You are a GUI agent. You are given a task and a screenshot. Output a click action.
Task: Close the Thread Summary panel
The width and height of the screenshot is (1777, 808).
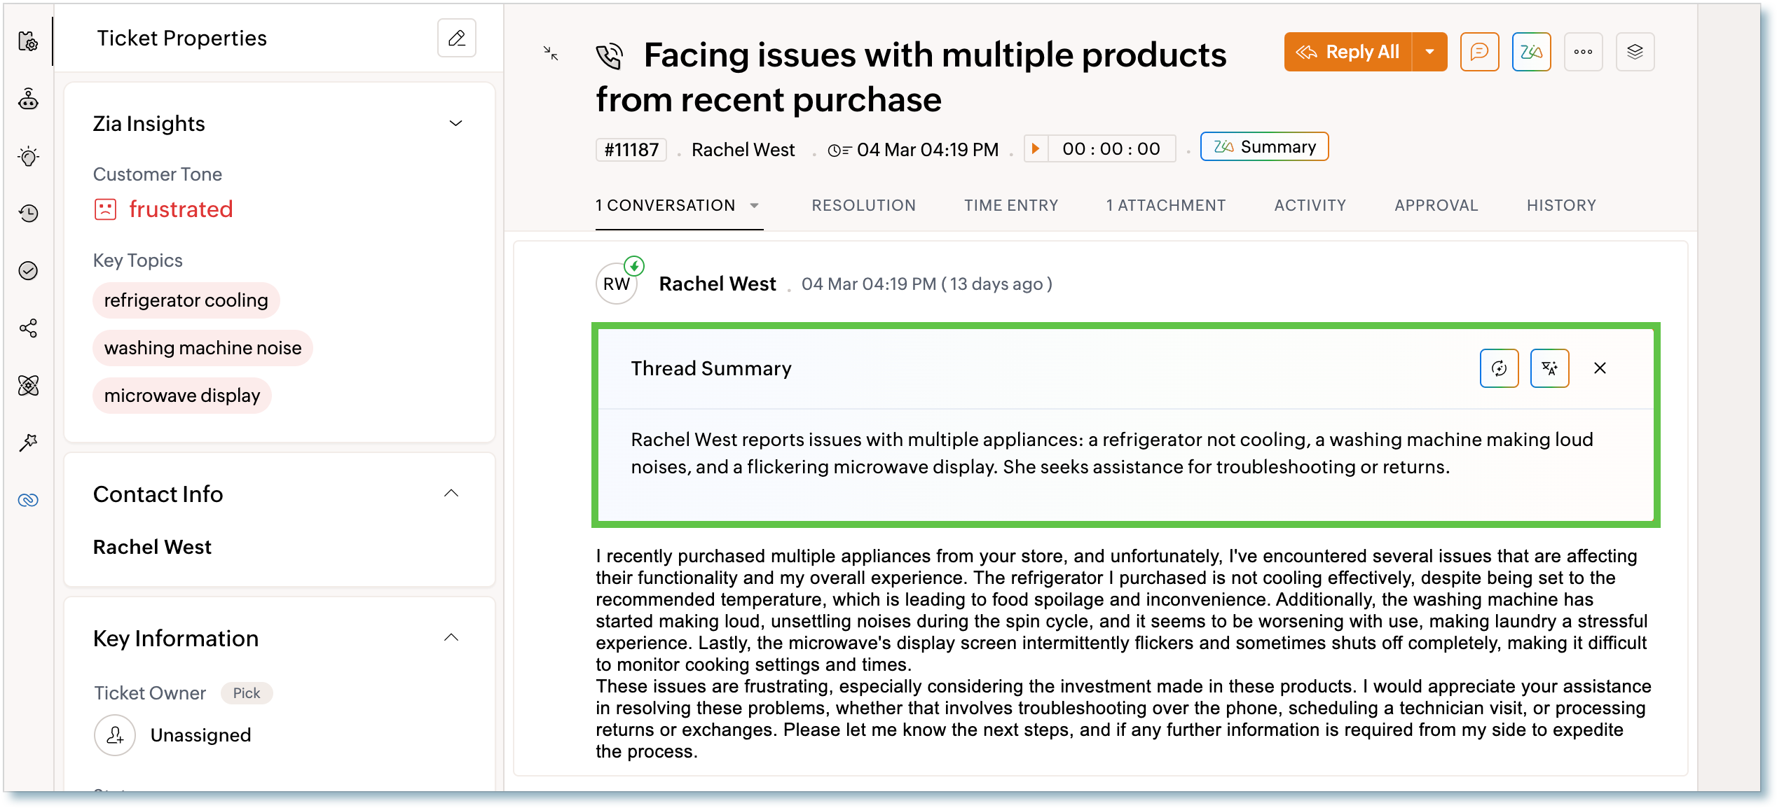tap(1600, 368)
